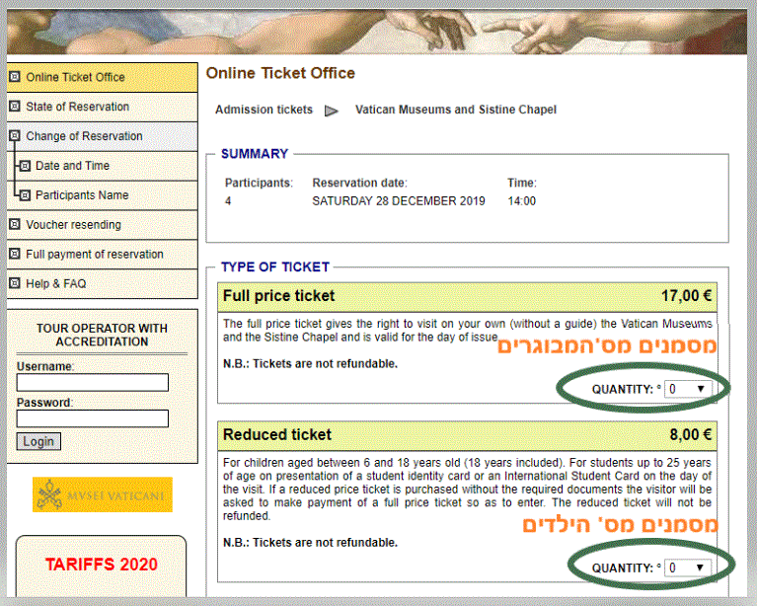The height and width of the screenshot is (606, 757).
Task: Click the Login button
Action: point(38,441)
